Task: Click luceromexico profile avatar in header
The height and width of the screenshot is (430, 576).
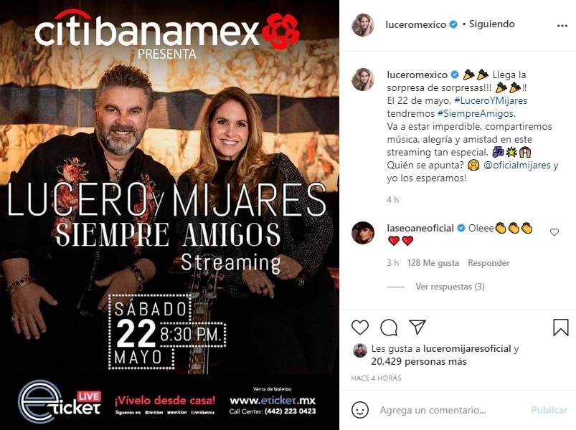Action: coord(363,25)
